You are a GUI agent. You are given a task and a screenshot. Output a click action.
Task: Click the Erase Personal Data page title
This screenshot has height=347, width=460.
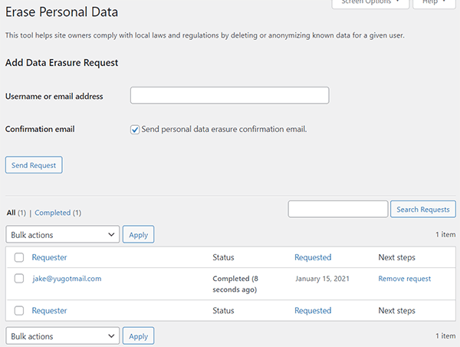tap(61, 12)
